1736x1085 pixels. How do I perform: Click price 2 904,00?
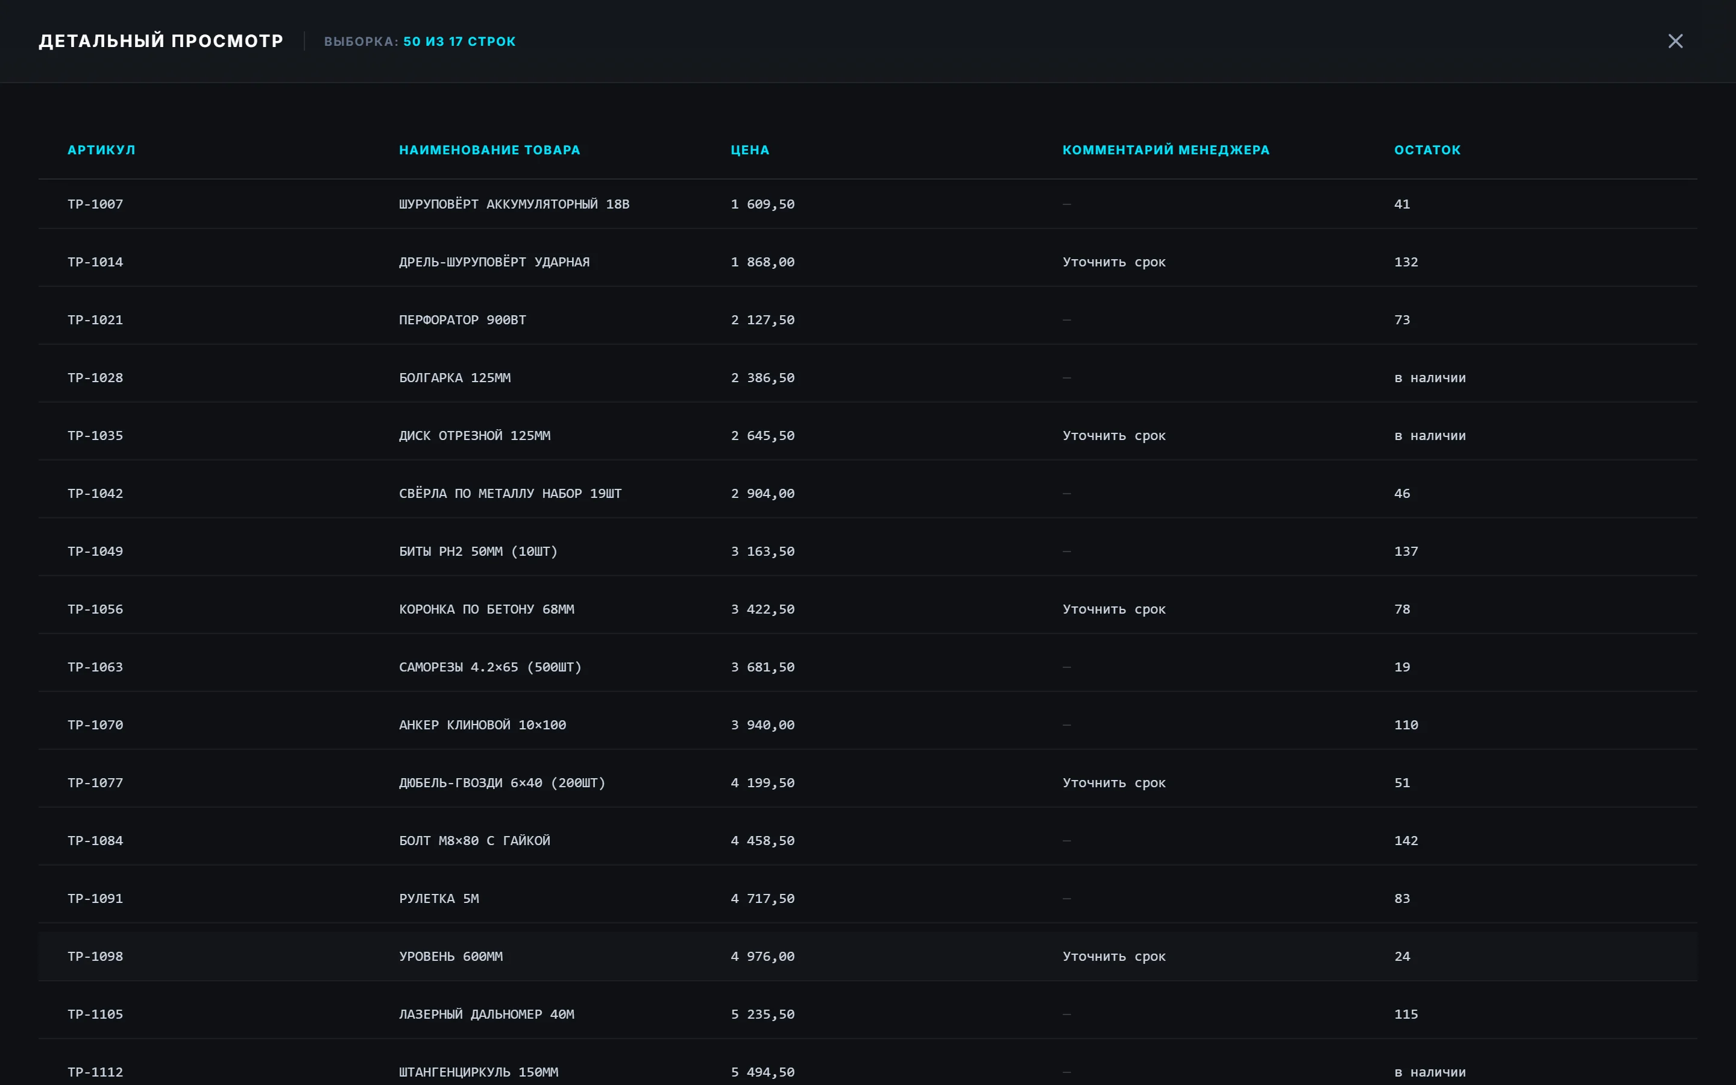tap(763, 494)
